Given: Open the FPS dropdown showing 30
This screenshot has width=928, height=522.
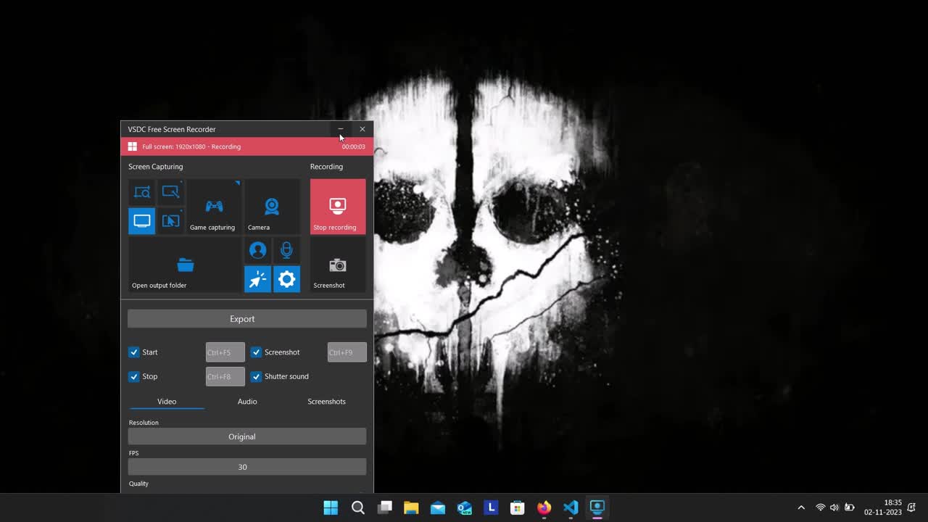Looking at the screenshot, I should pyautogui.click(x=247, y=467).
